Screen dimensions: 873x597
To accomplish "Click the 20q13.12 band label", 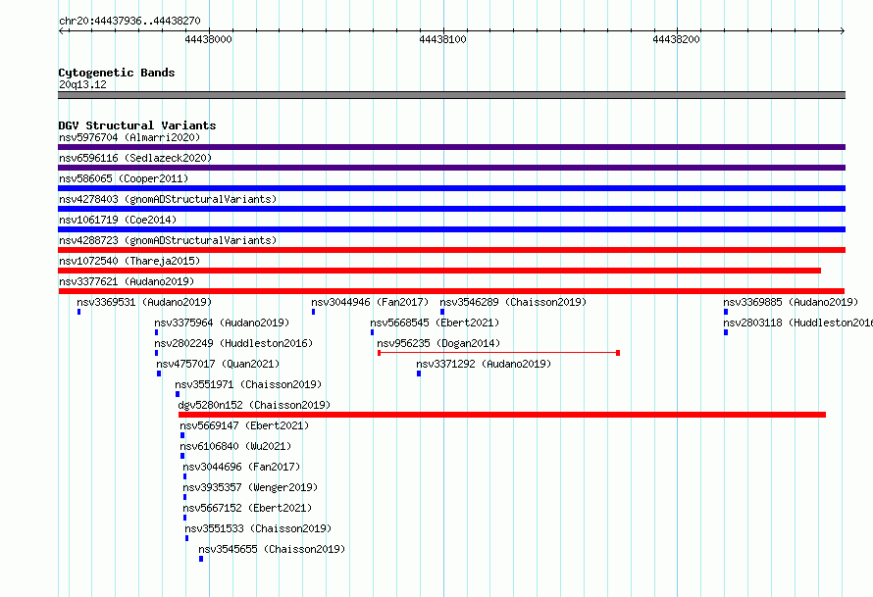I will coord(82,84).
